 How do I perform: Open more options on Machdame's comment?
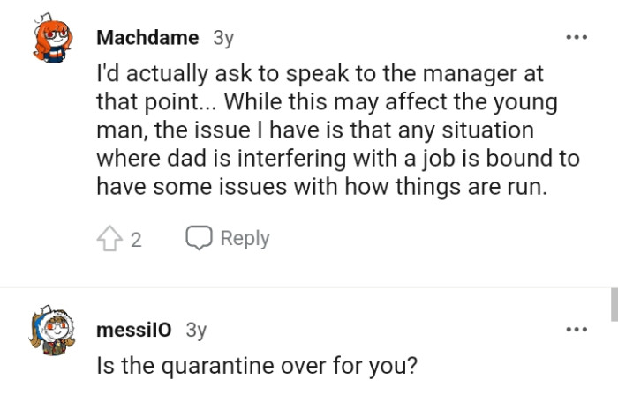577,38
